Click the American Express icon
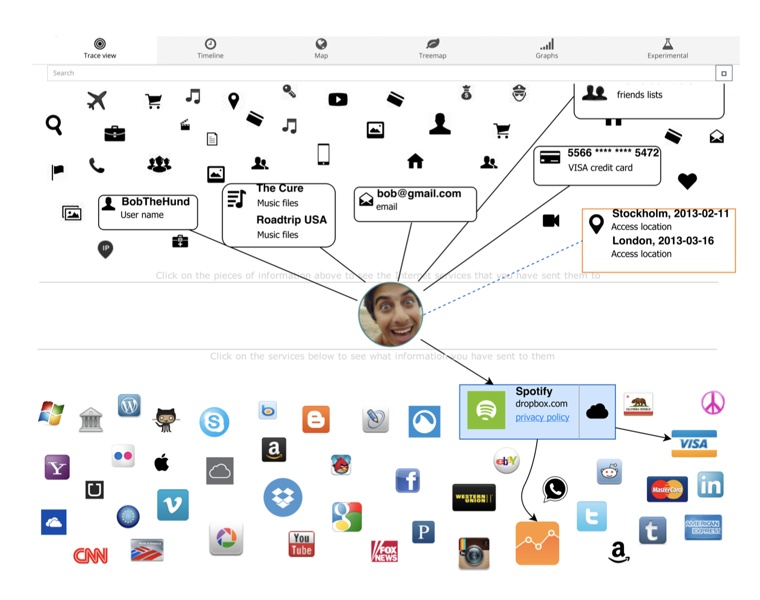Image resolution: width=760 pixels, height=600 pixels. tap(703, 528)
